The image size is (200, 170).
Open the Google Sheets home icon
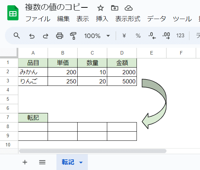(13, 13)
